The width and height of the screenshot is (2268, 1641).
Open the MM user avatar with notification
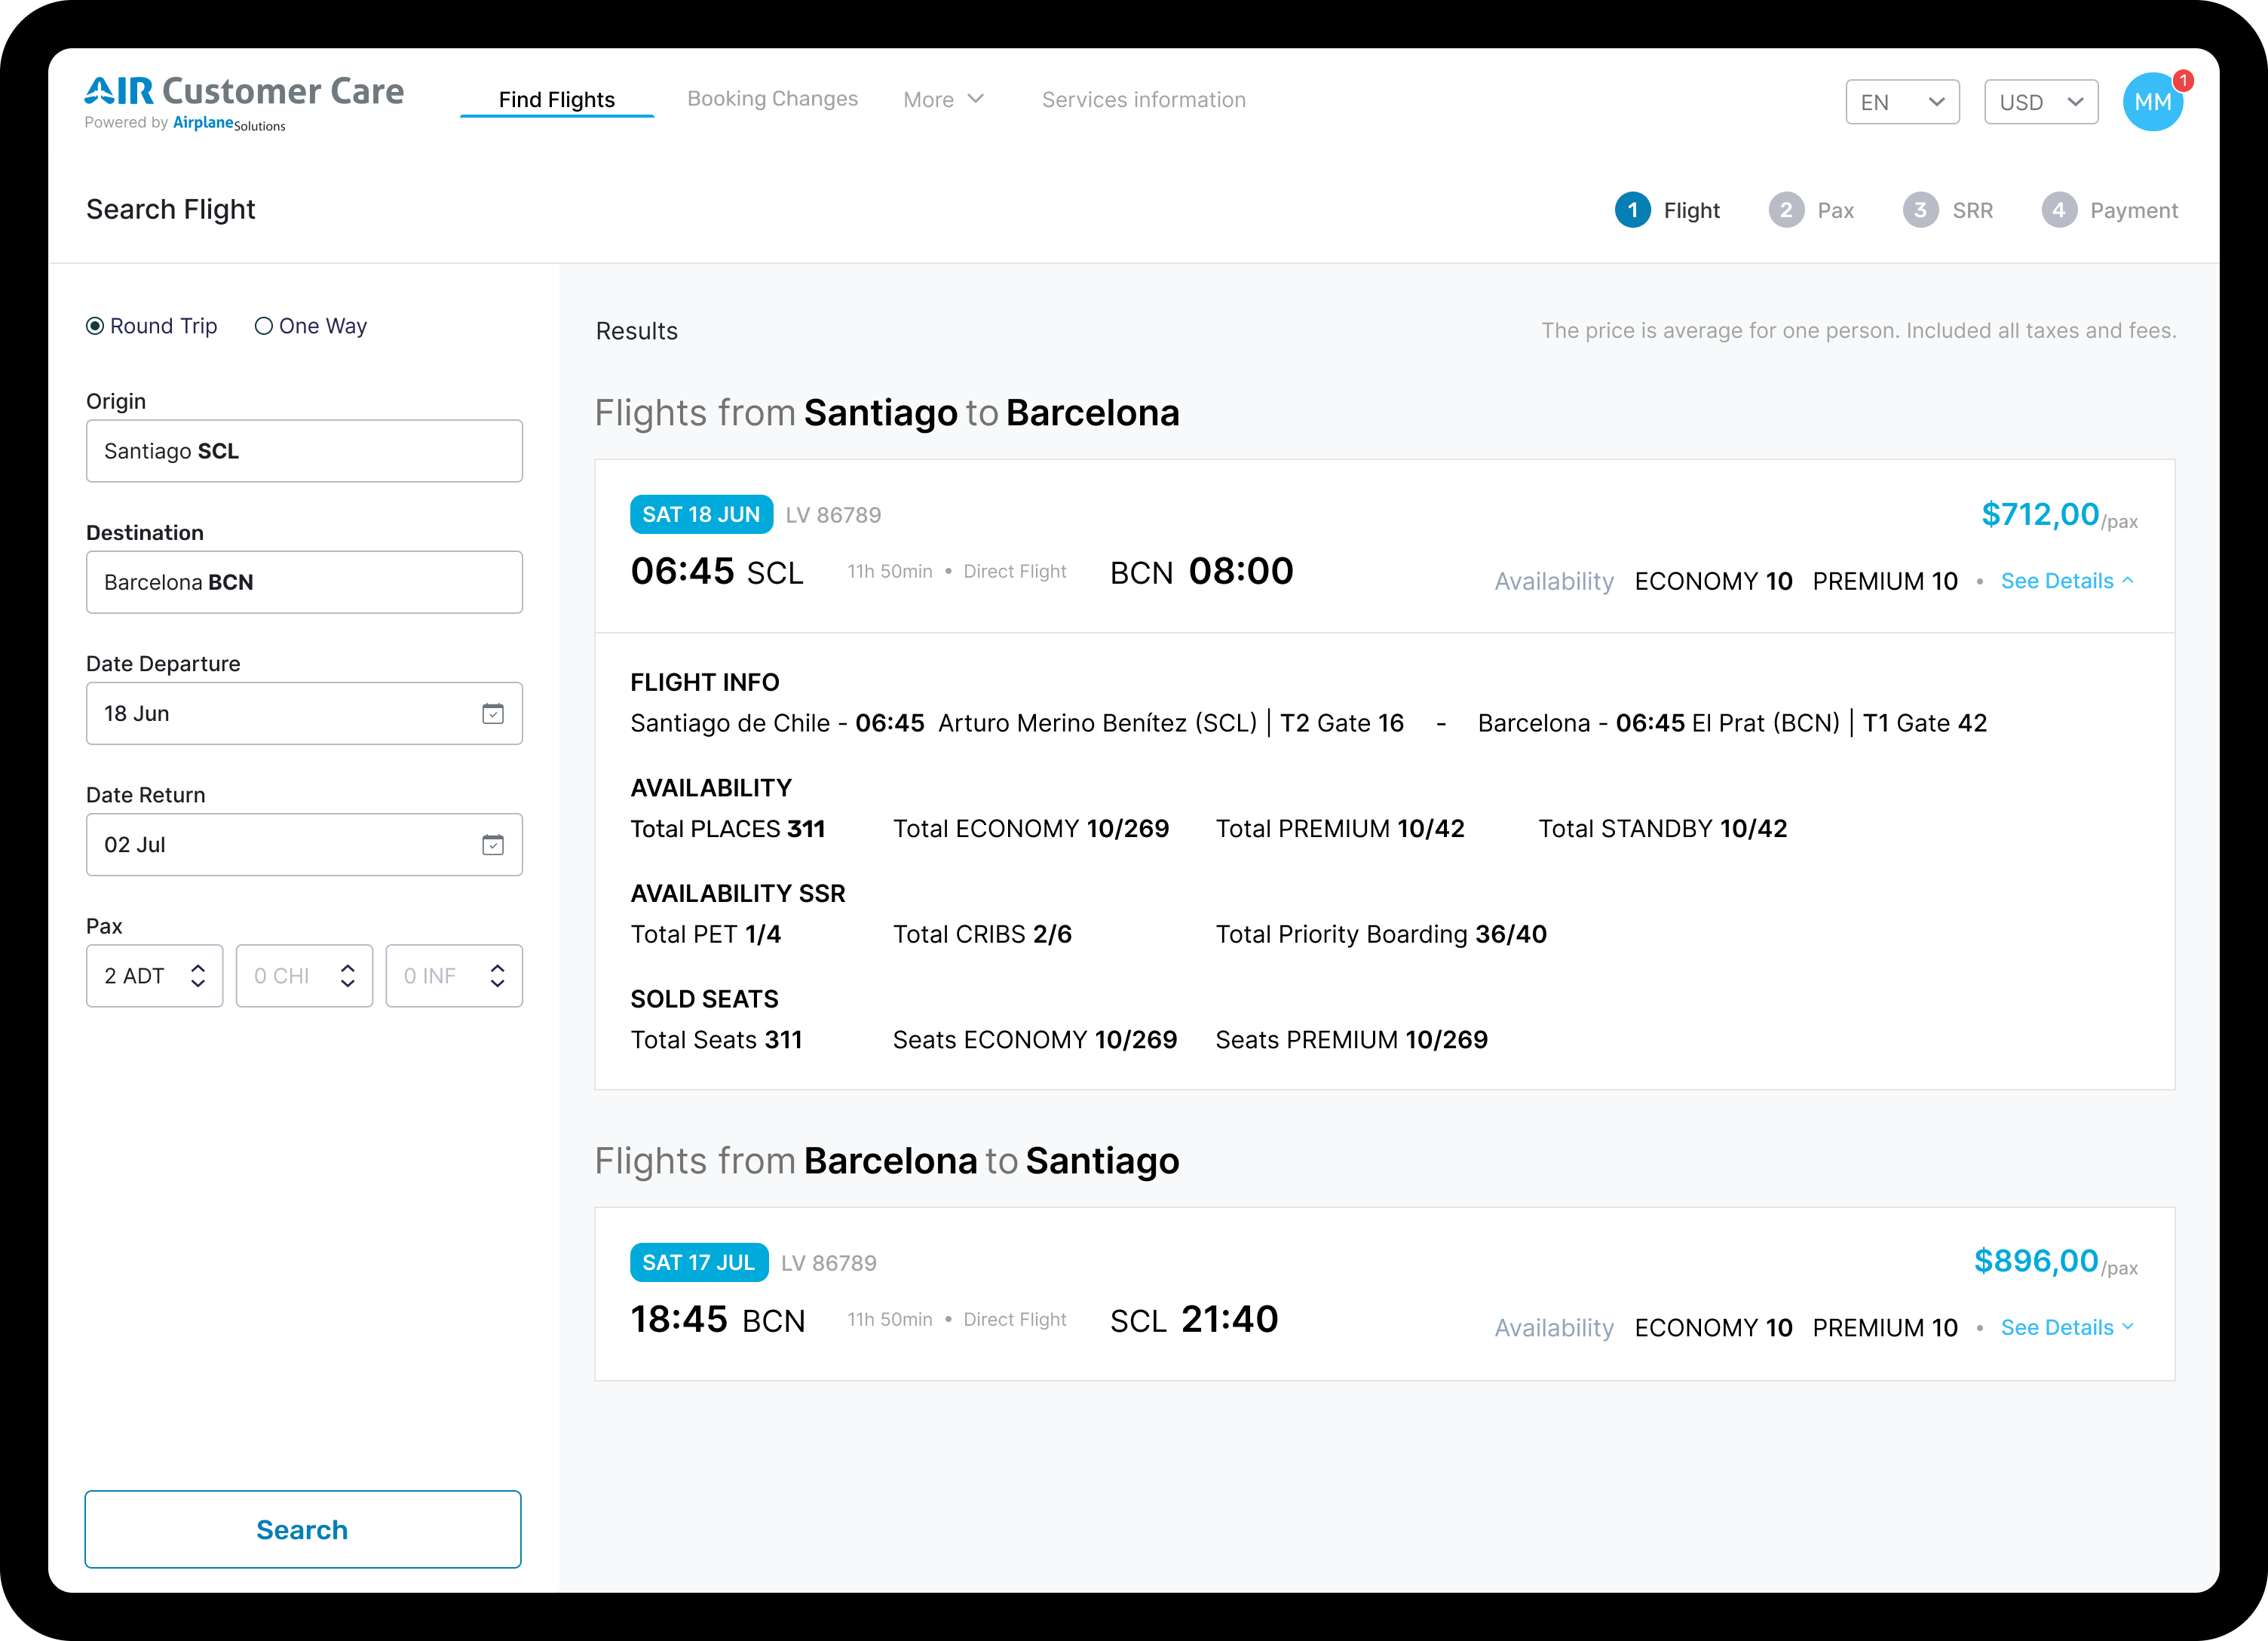2152,102
